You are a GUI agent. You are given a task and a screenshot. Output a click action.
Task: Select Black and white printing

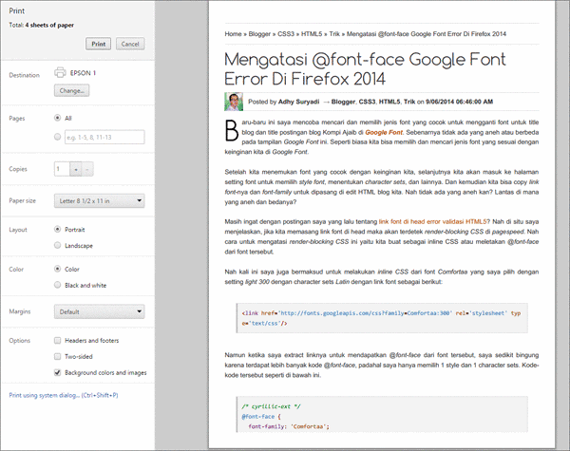click(57, 285)
